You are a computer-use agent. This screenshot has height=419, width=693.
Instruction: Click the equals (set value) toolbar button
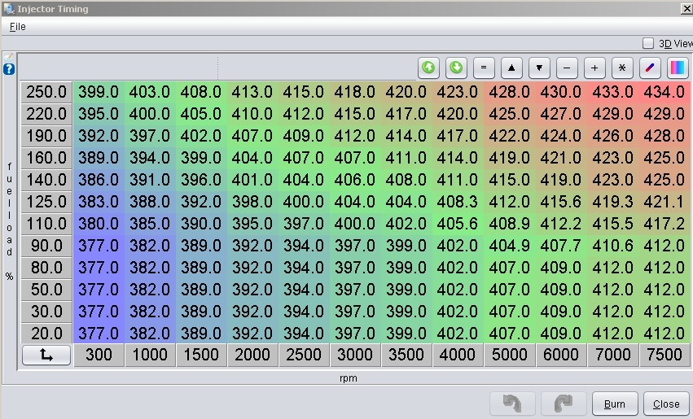tap(484, 68)
